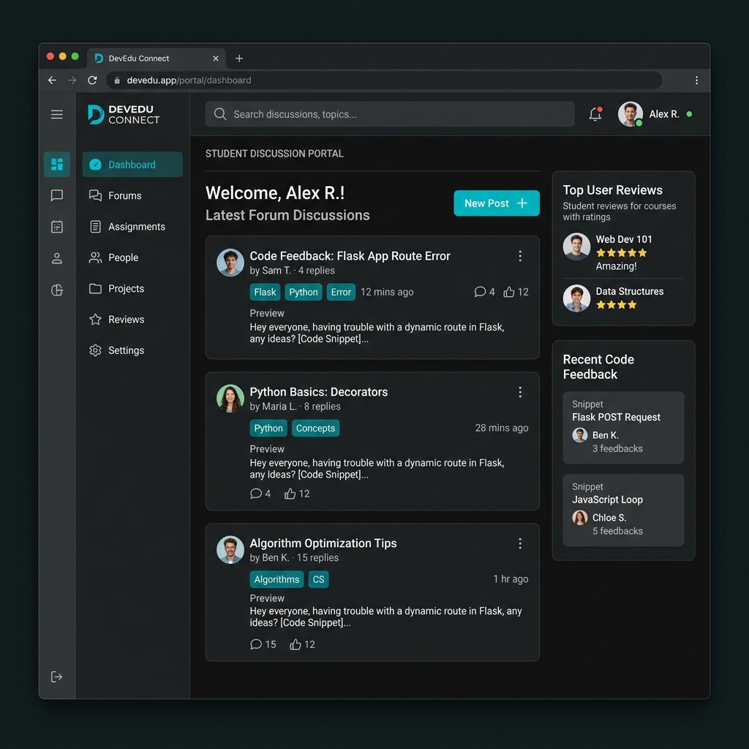This screenshot has height=749, width=749.
Task: Open a new browser tab with plus
Action: (x=239, y=59)
